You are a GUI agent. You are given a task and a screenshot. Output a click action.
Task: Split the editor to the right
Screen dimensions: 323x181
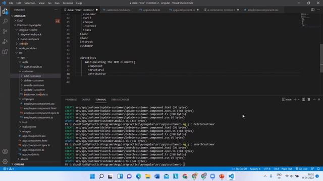[x=313, y=10]
